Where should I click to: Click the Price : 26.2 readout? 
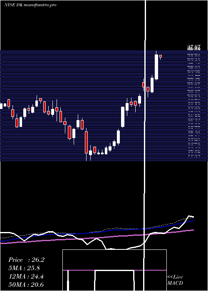point(26,260)
